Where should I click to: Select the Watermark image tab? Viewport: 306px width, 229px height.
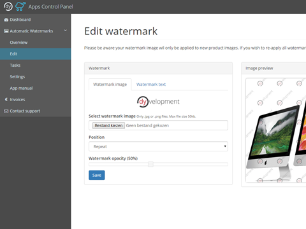click(x=110, y=85)
